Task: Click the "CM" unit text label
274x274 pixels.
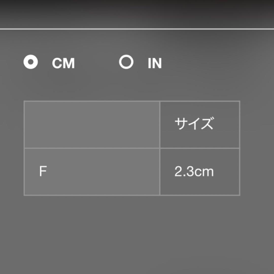Action: 63,63
